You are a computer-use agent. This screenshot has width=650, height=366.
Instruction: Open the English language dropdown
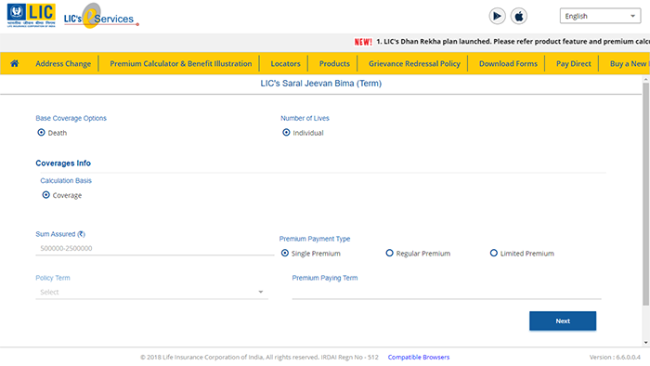coord(600,16)
